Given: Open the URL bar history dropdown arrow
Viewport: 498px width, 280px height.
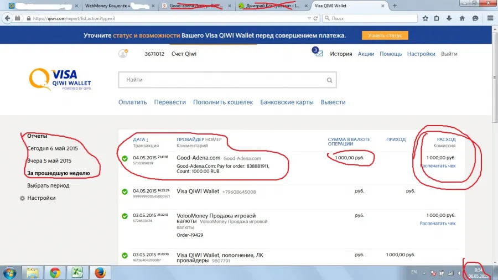Looking at the screenshot, I should tap(309, 18).
